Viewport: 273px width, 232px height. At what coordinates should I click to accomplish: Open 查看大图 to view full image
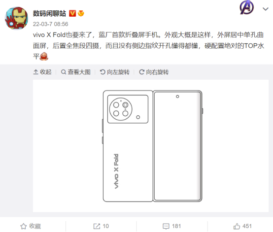click(x=76, y=72)
